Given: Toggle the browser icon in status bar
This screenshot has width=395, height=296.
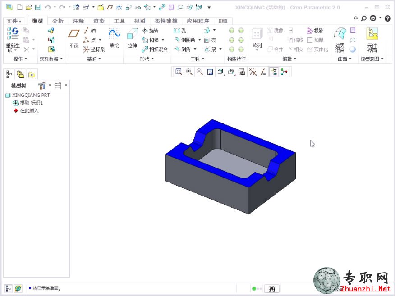Looking at the screenshot, I should 18,288.
